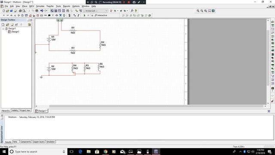Viewport: 275px width, 155px height.
Task: Click the Oscilloscope instrument icon
Action: click(x=272, y=33)
